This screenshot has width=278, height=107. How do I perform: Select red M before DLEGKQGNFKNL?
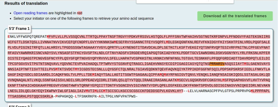[x=167, y=42]
